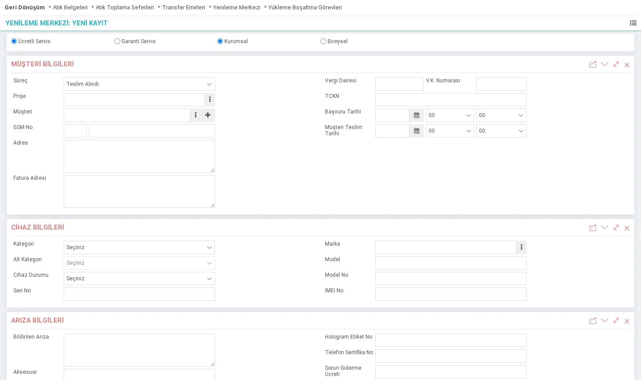The image size is (641, 380).
Task: Open the list view icon in the page header
Action: [633, 23]
